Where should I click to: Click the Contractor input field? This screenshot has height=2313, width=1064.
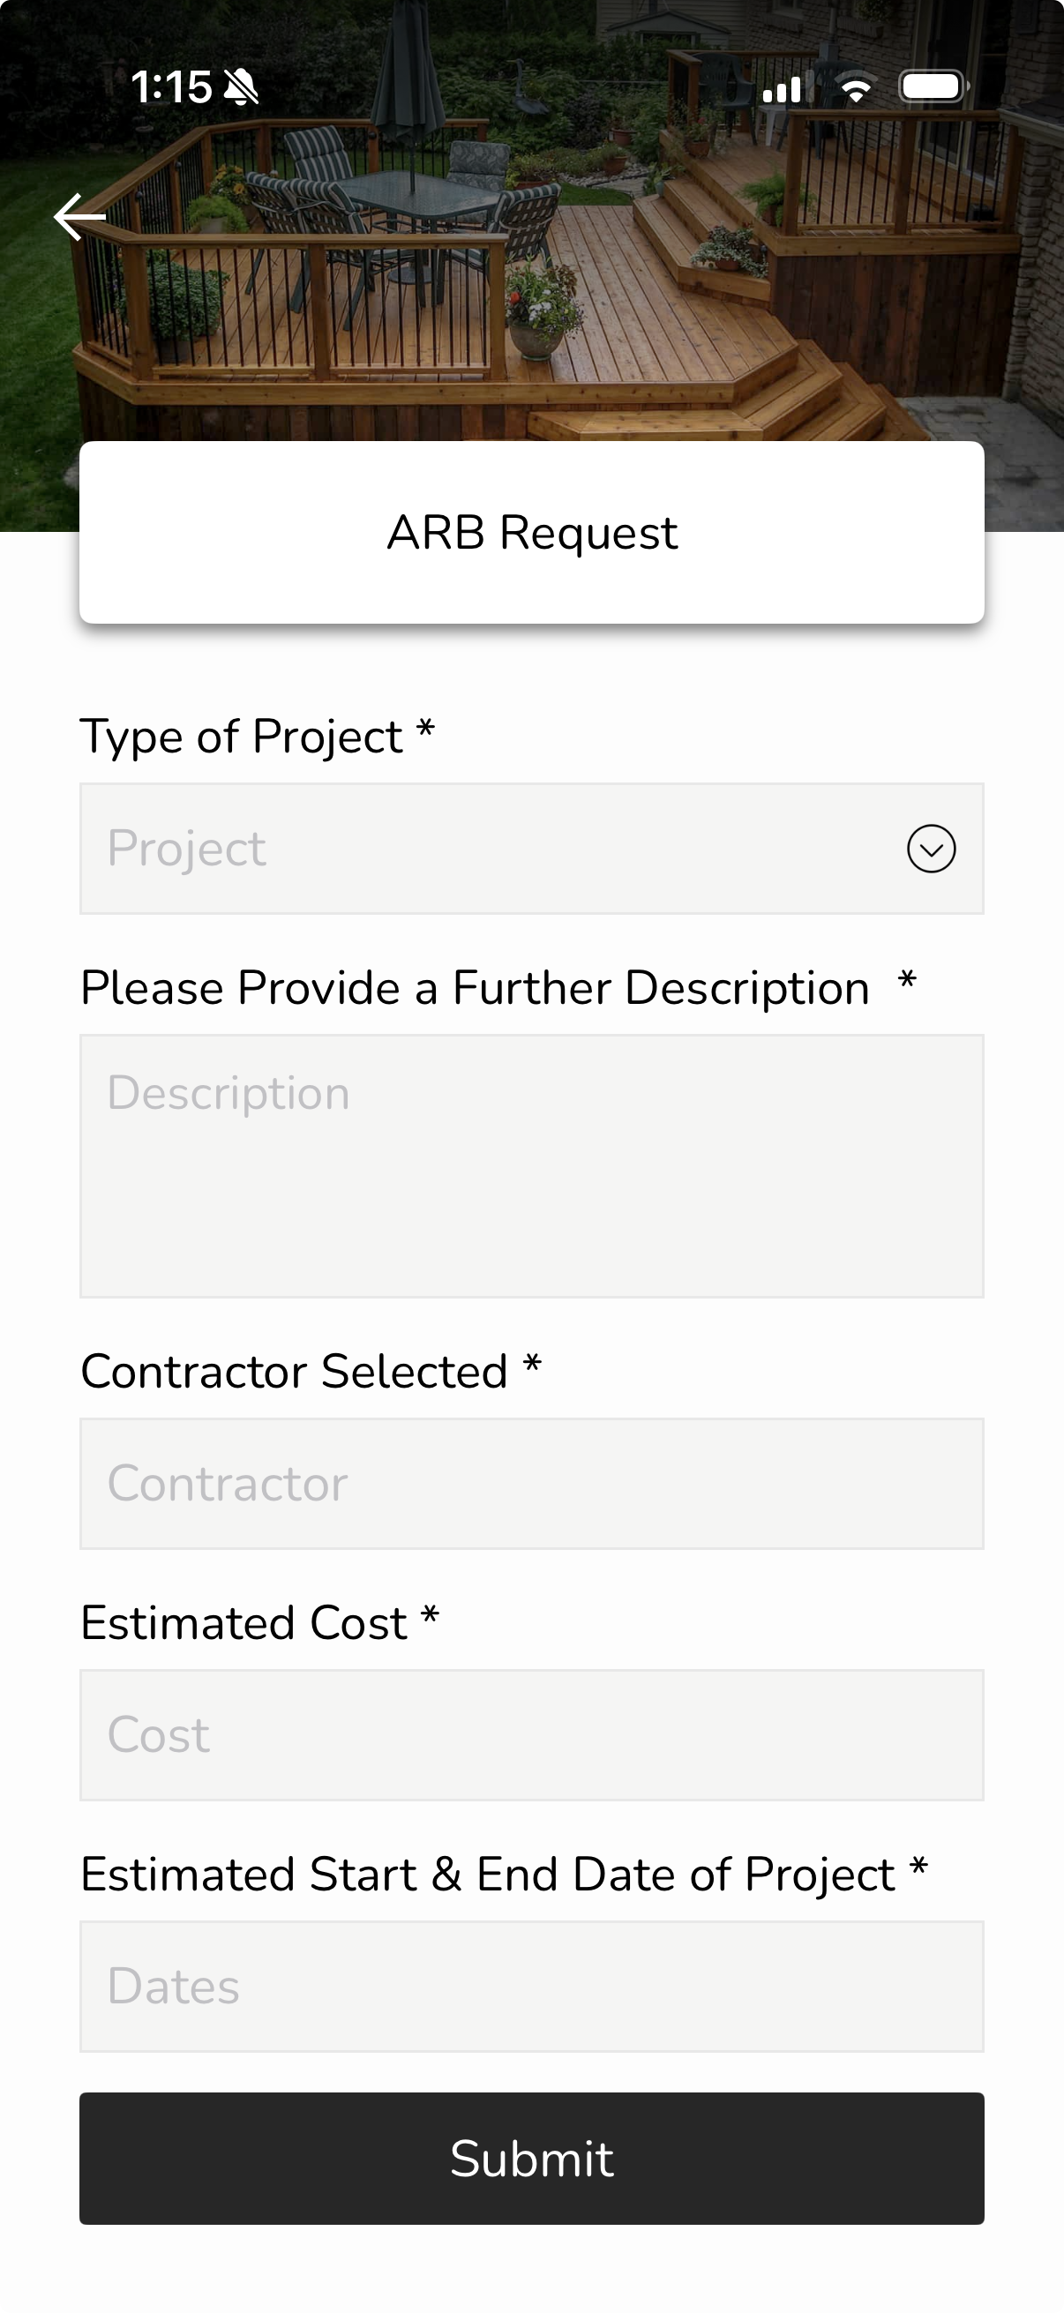[x=531, y=1484]
